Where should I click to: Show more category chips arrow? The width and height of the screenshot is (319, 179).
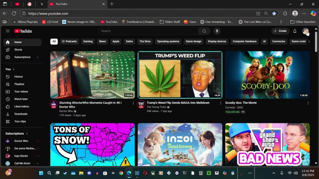pos(309,41)
